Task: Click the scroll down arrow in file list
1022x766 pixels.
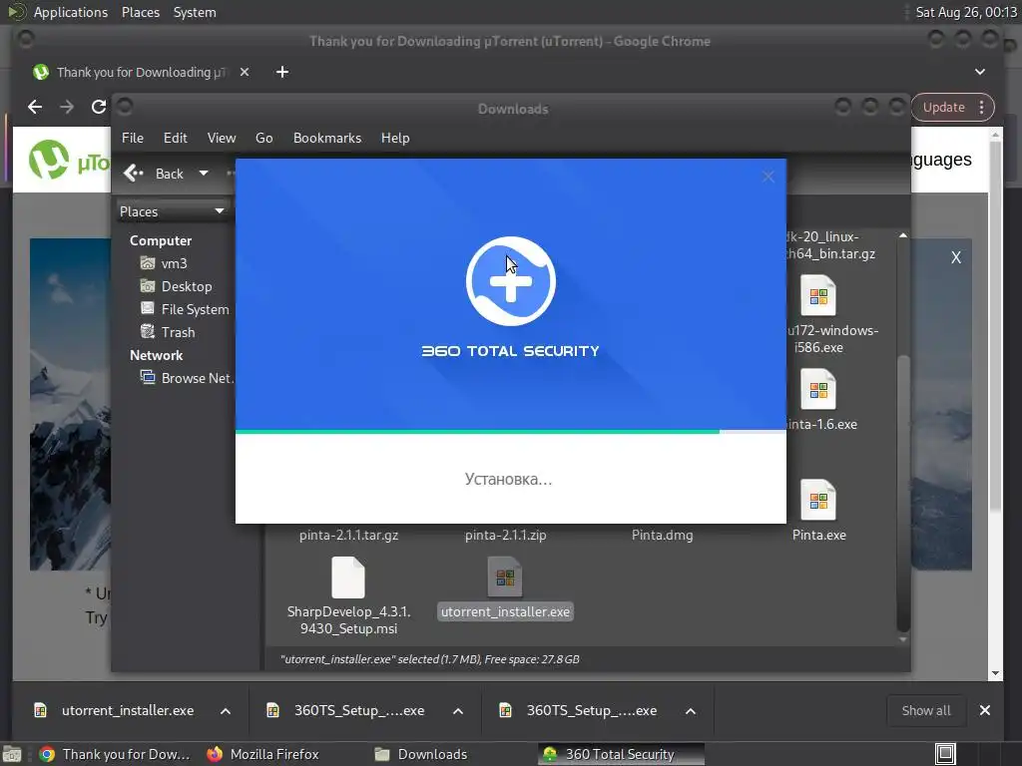Action: 902,639
